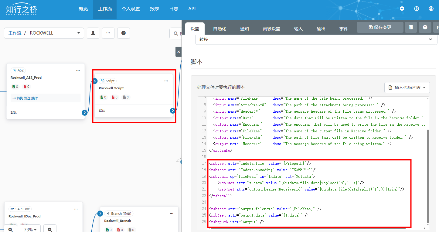Image resolution: width=439 pixels, height=232 pixels.
Task: Open Rockwell_AS2_Prod connector three-dot menu
Action: (x=78, y=70)
